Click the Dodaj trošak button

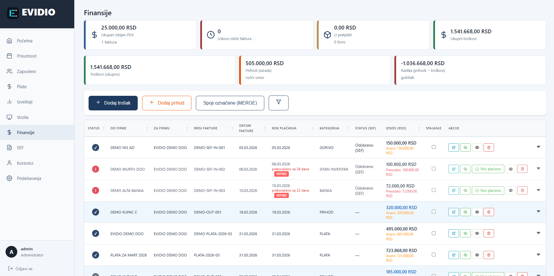click(x=113, y=103)
